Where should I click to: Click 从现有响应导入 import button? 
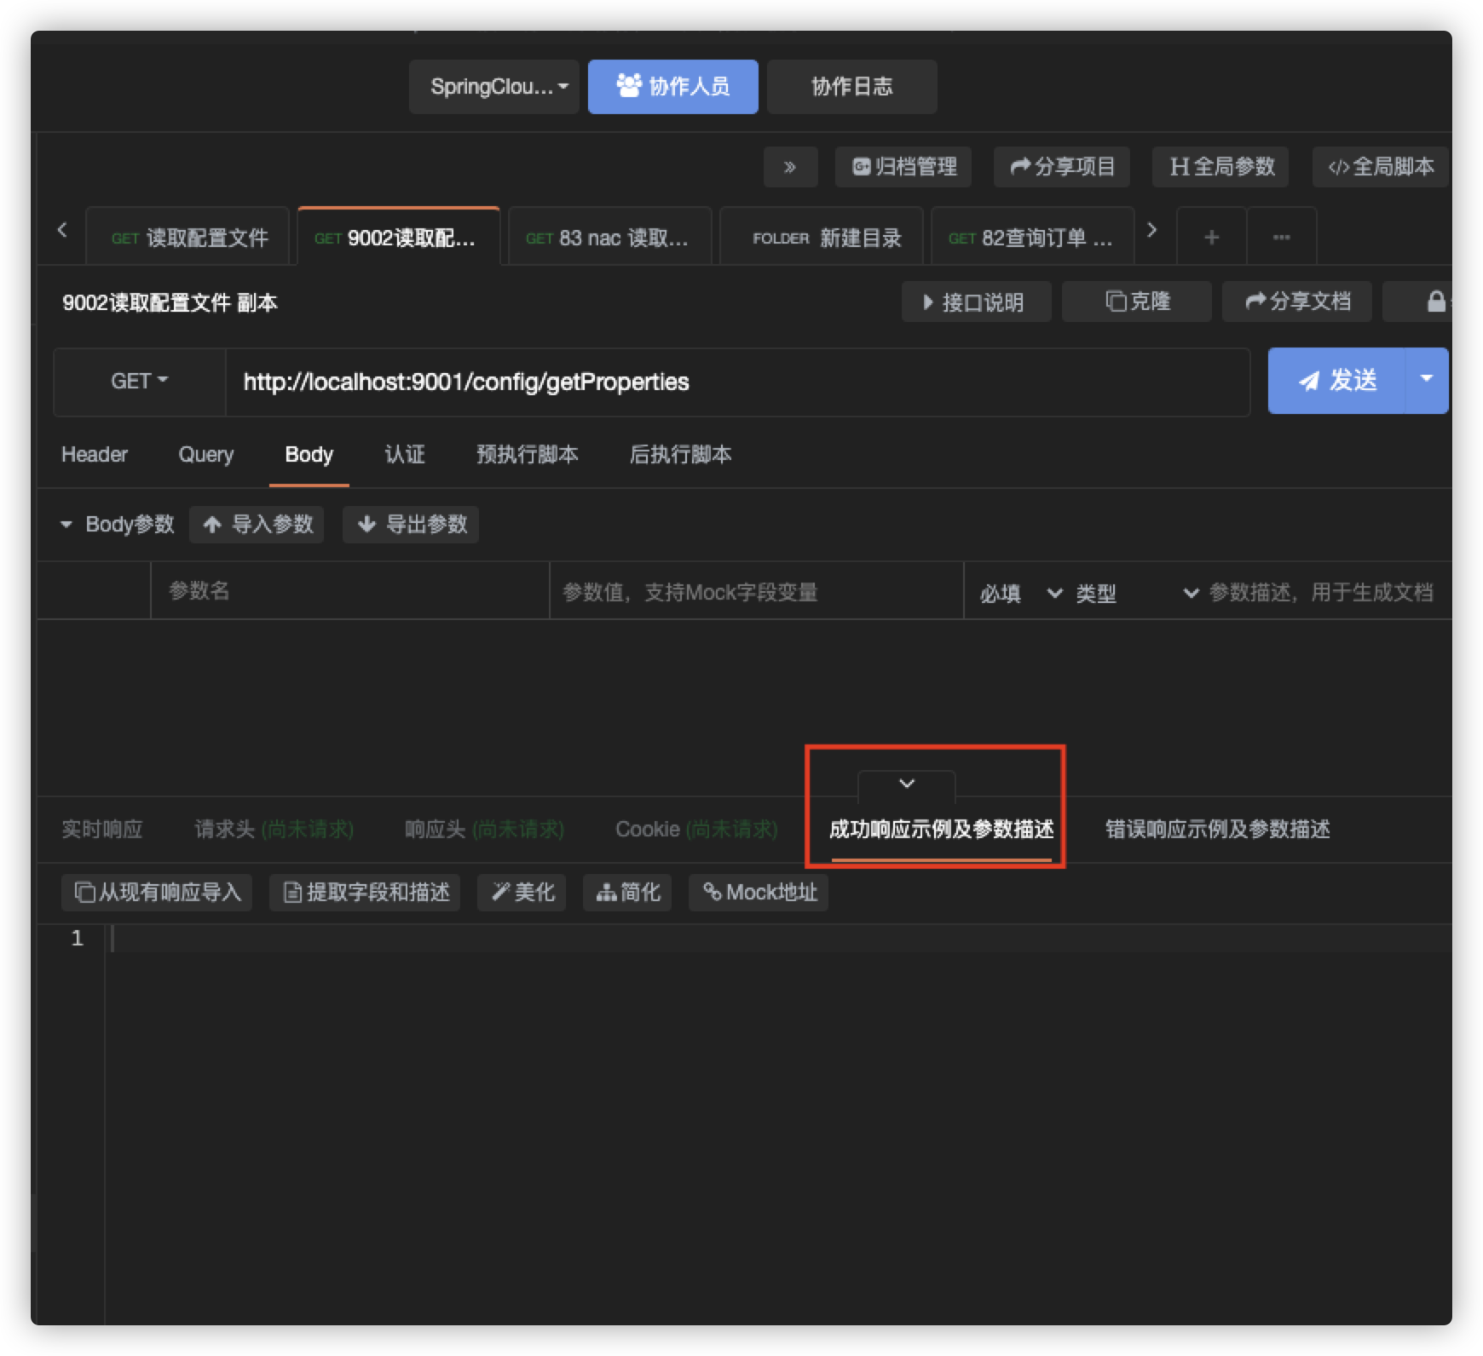point(157,893)
